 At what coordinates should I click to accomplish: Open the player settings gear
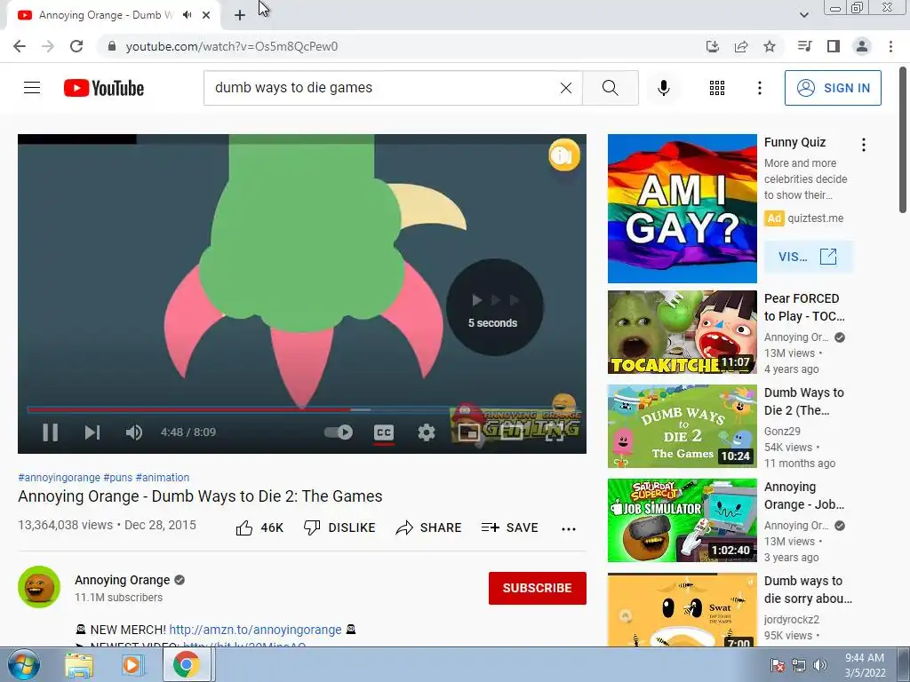[427, 432]
